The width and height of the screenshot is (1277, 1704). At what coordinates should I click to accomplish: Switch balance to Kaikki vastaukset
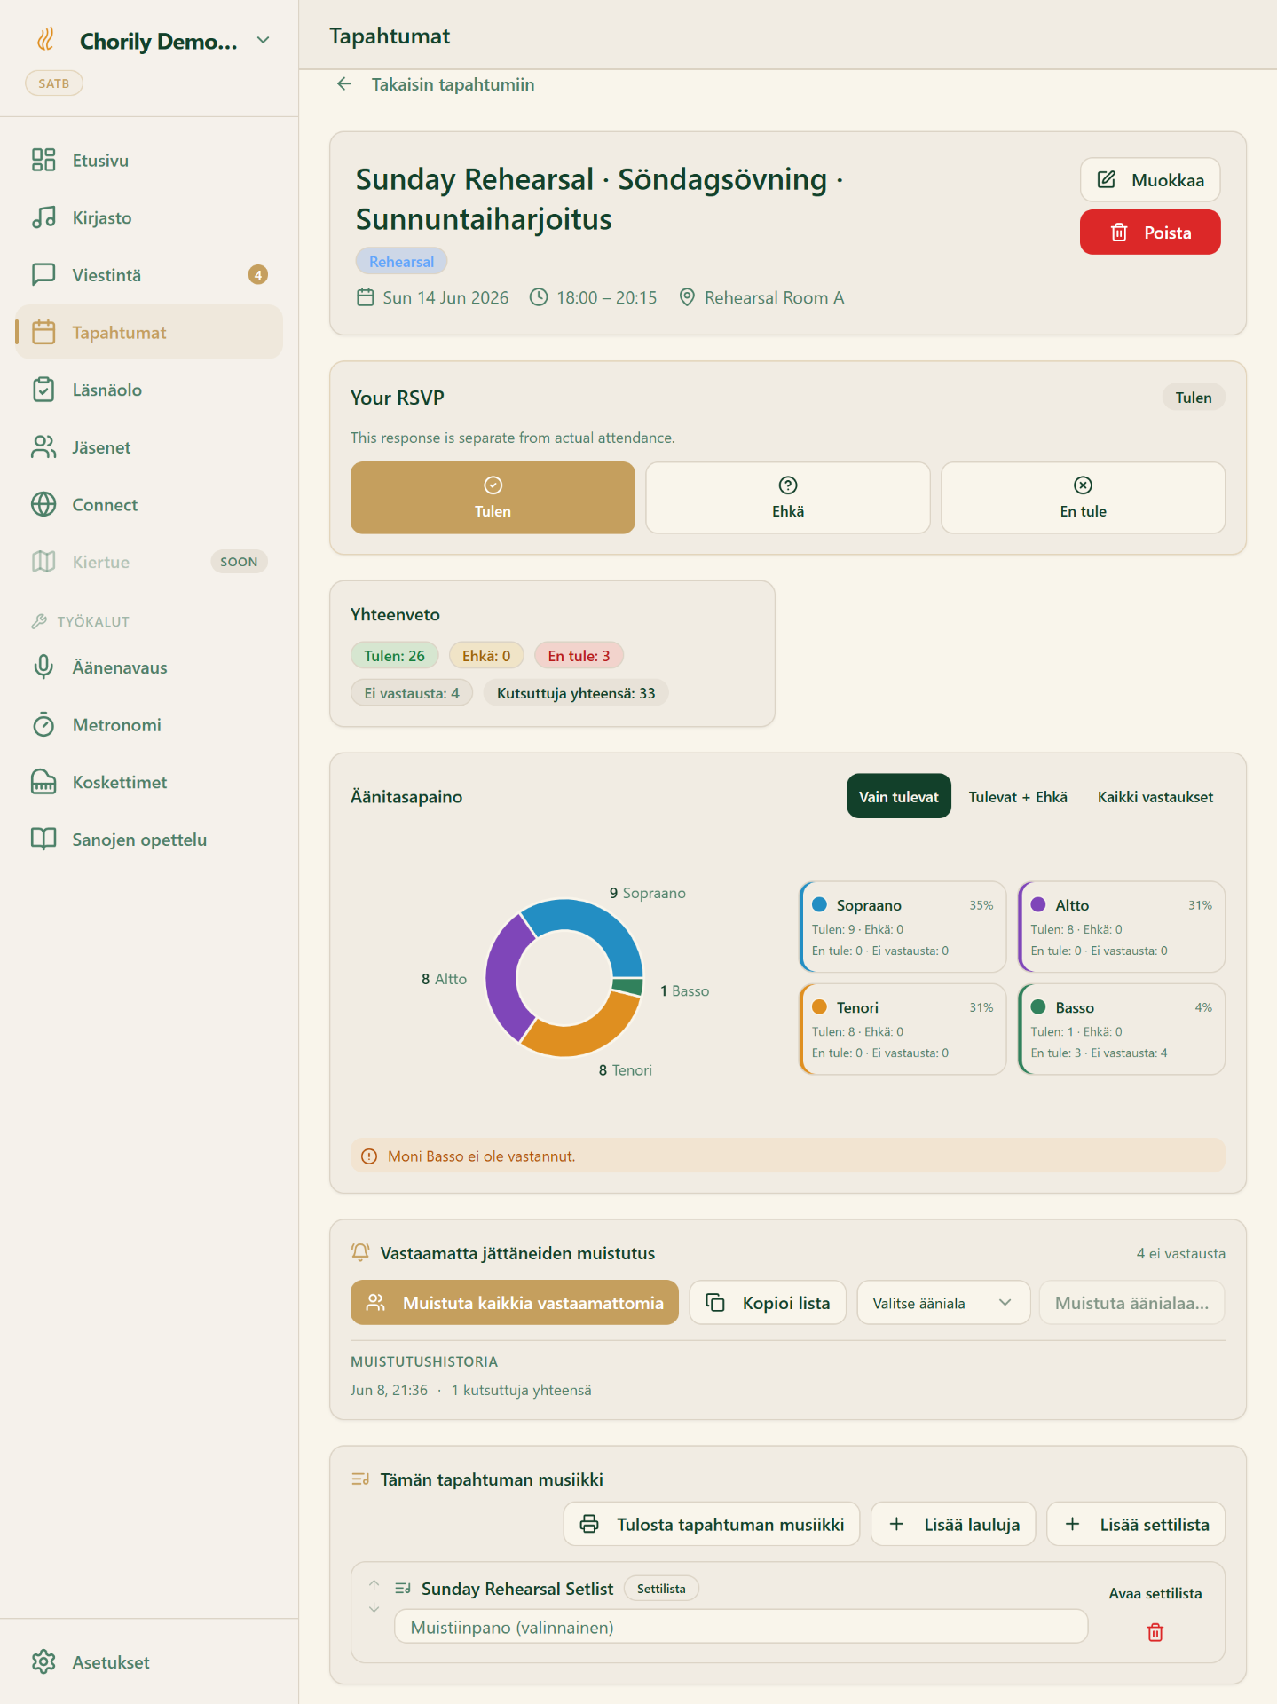[1155, 796]
